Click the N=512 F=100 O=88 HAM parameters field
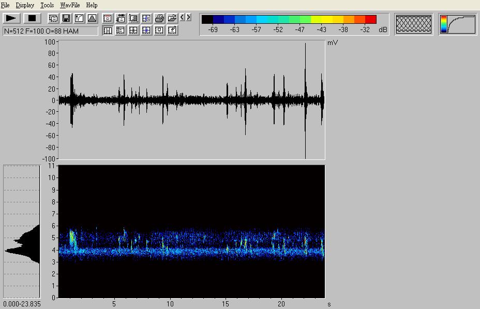Screen dimensions: 480x309 click(x=50, y=31)
